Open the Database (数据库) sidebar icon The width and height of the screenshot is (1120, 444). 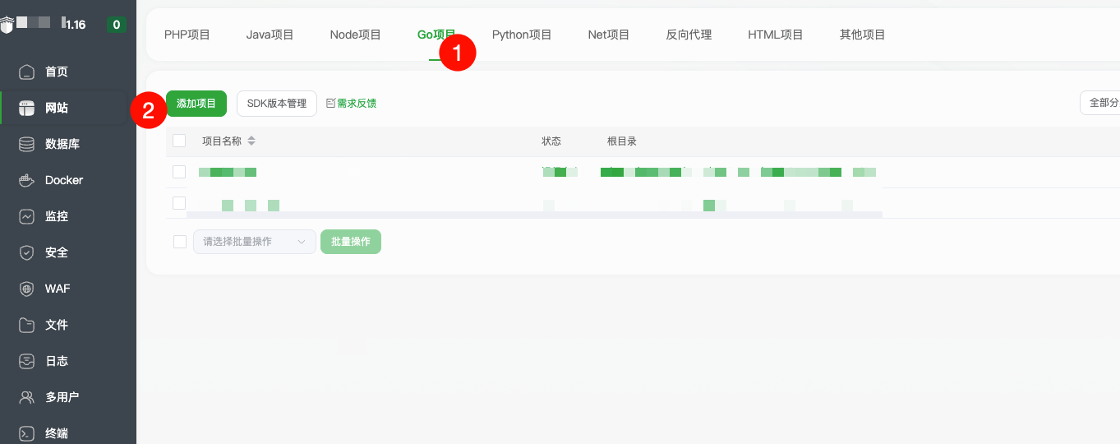click(27, 144)
